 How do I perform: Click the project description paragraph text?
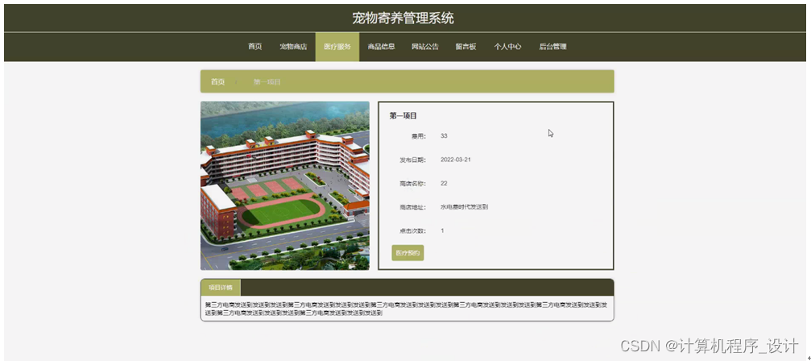407,309
